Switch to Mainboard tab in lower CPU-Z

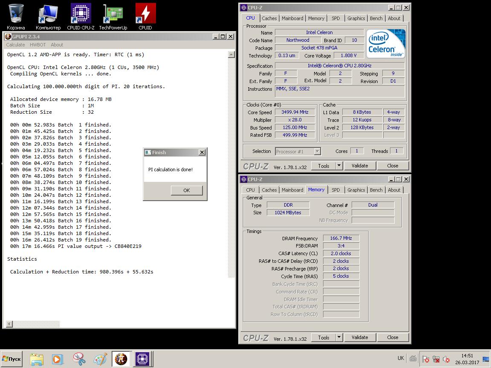click(292, 190)
